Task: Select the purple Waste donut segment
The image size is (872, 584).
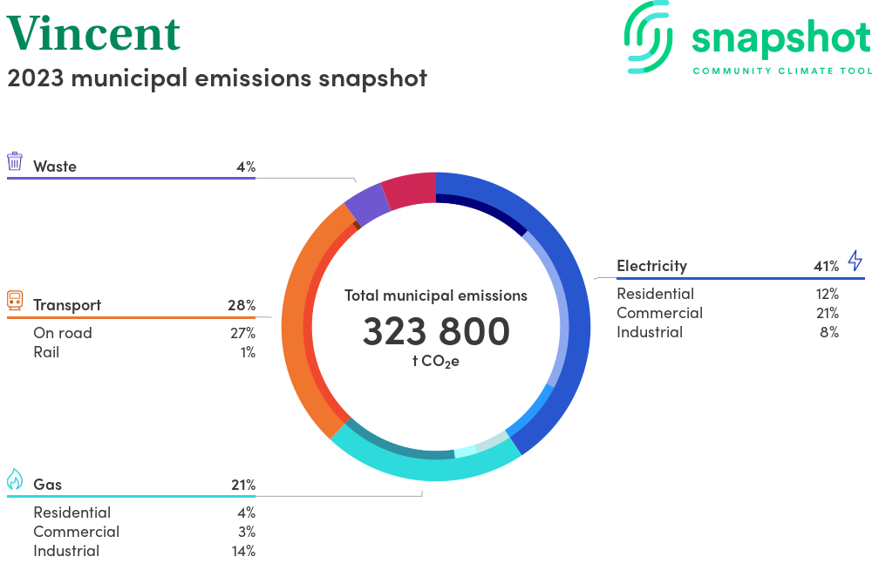Action: coord(366,204)
